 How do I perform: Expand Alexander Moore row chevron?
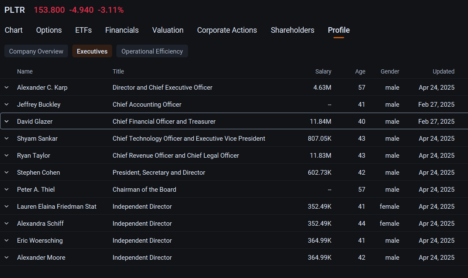coord(6,258)
